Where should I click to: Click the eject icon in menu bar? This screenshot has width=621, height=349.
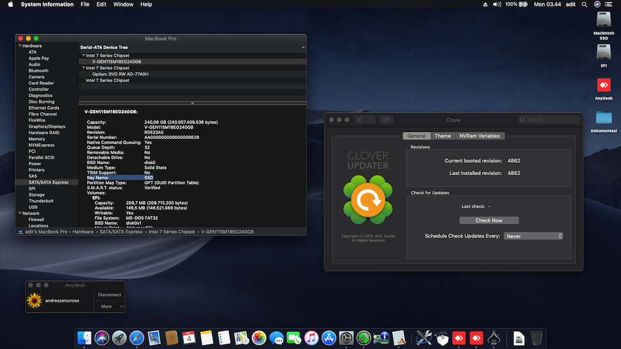pyautogui.click(x=485, y=5)
